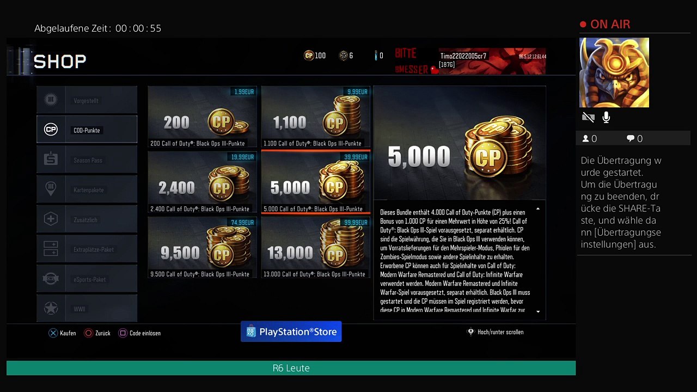This screenshot has width=697, height=392.
Task: Select the 1,100 CP bundle tile
Action: click(316, 117)
